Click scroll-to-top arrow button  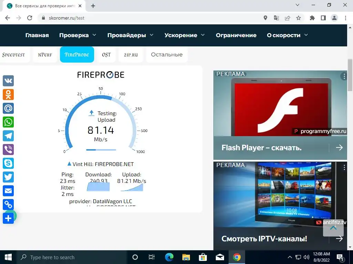333,228
